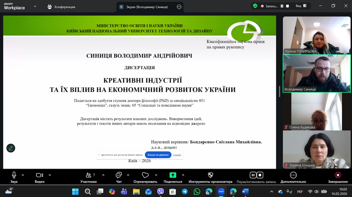Open the Дополнительно more options menu
This screenshot has height=197, width=352.
click(x=293, y=175)
